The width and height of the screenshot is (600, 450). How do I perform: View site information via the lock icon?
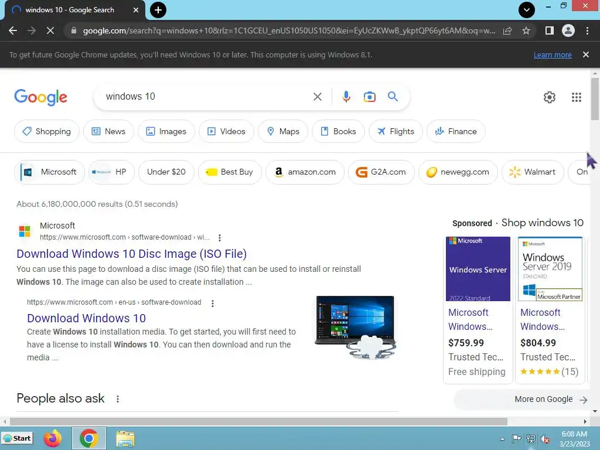[73, 30]
